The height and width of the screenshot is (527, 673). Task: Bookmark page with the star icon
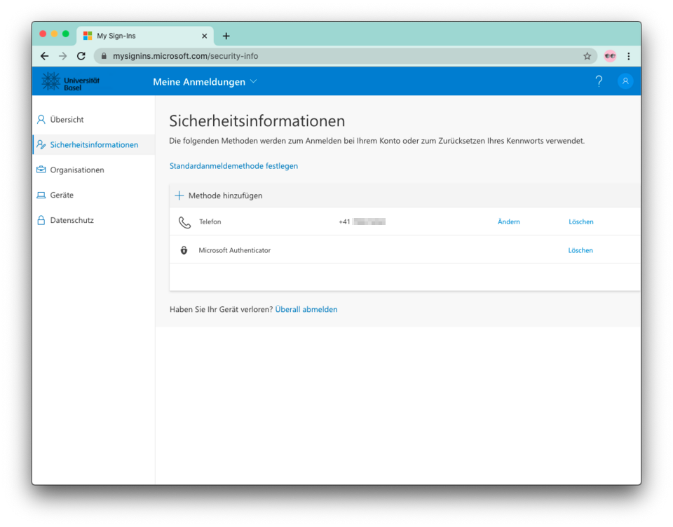tap(587, 56)
